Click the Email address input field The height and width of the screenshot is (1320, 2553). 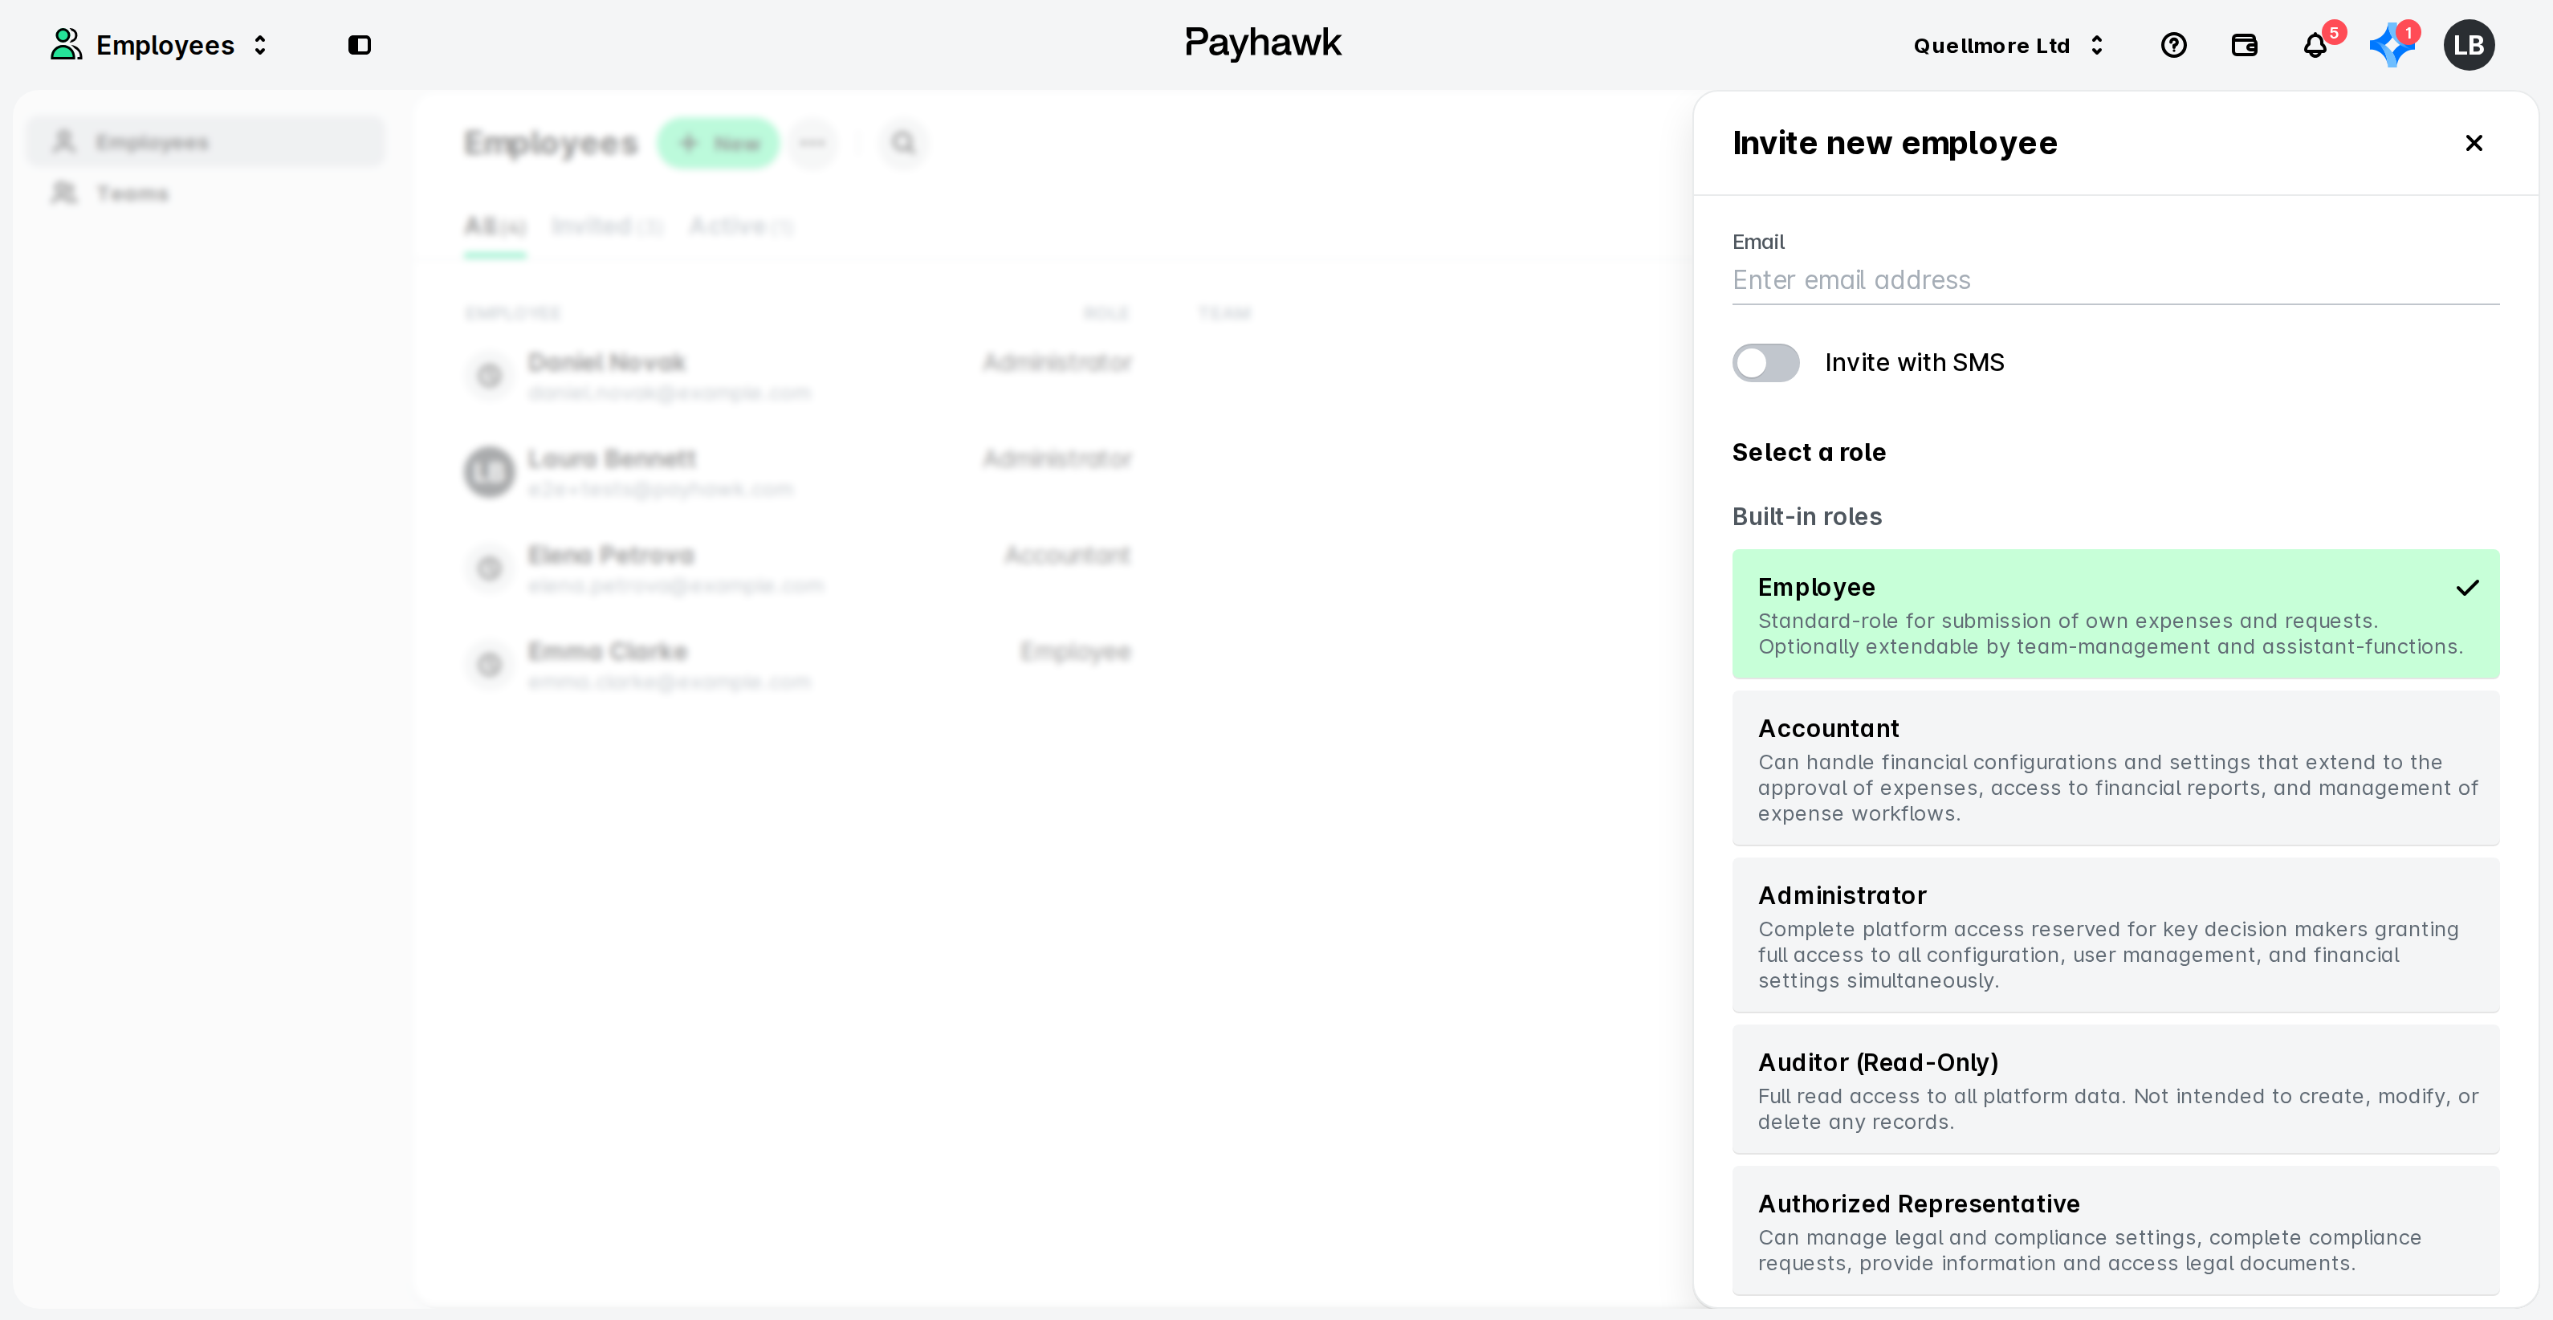click(x=2115, y=280)
